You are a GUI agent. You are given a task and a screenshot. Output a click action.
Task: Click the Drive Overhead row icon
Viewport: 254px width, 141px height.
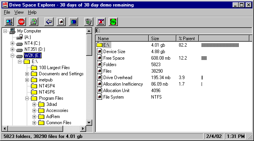99,78
